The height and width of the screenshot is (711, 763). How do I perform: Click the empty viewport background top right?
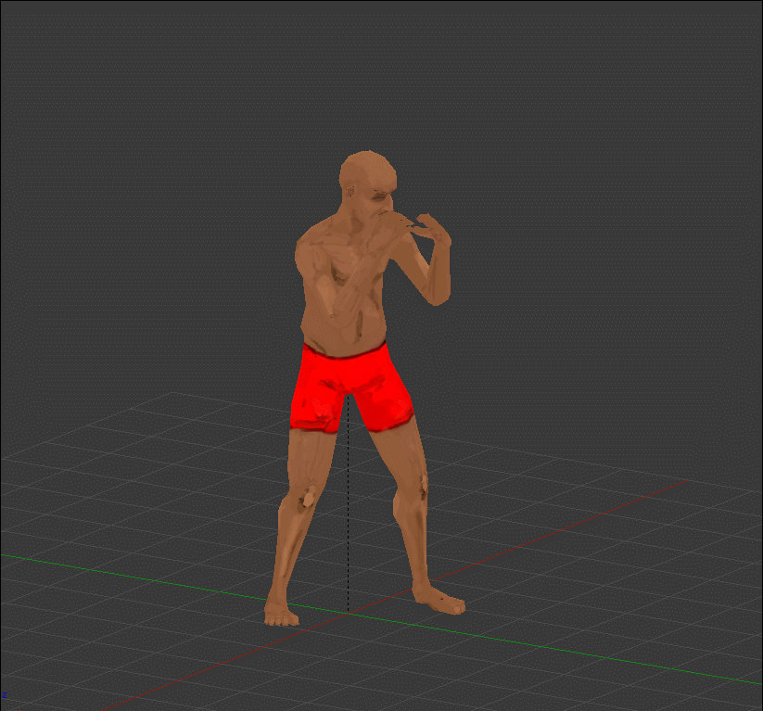tap(649, 93)
